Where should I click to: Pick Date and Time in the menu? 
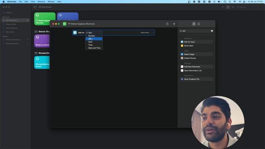(x=94, y=48)
